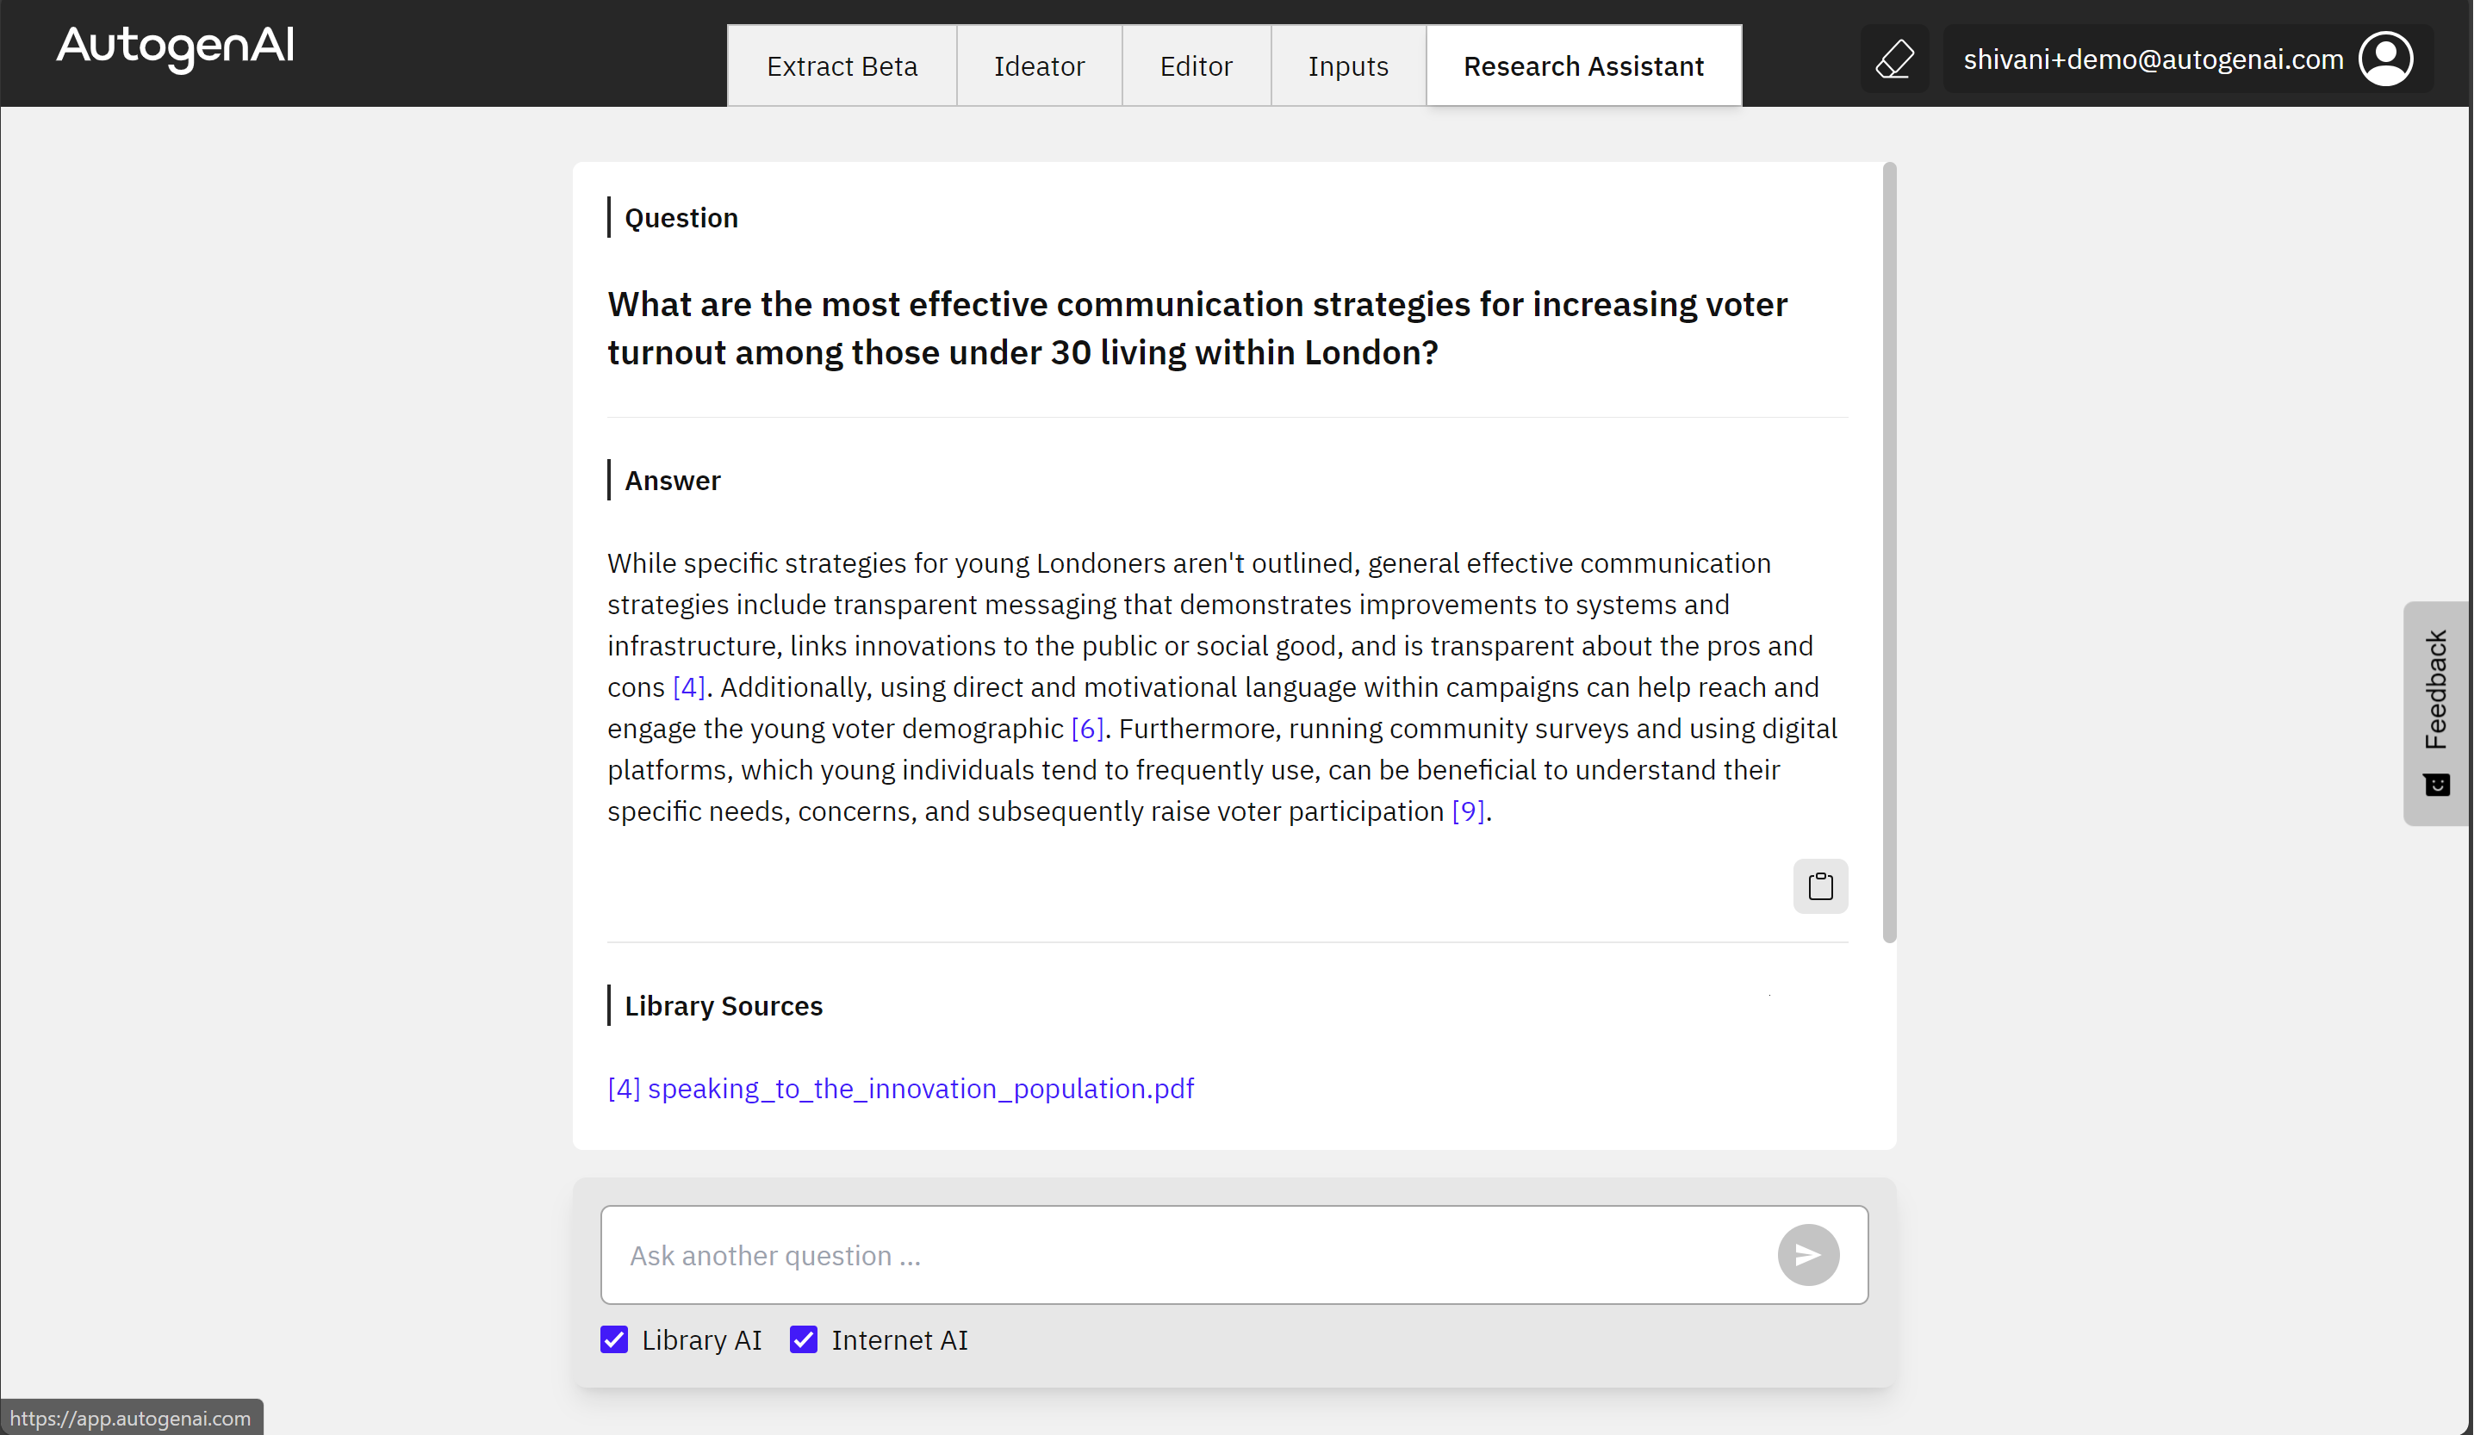
Task: Select the Research Assistant tab
Action: [x=1583, y=65]
